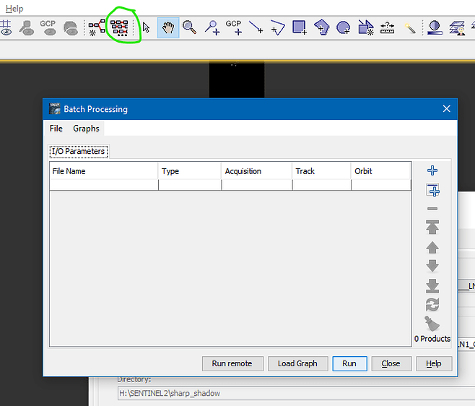Image resolution: width=475 pixels, height=406 pixels.
Task: Toggle the GCP overlay eye icon
Action: click(x=48, y=27)
